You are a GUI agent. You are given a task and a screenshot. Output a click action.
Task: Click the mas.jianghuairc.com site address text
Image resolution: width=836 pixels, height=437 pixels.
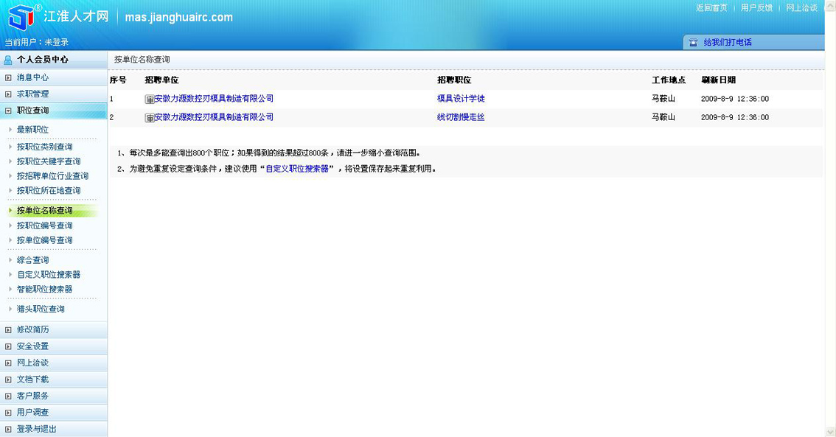click(x=178, y=17)
